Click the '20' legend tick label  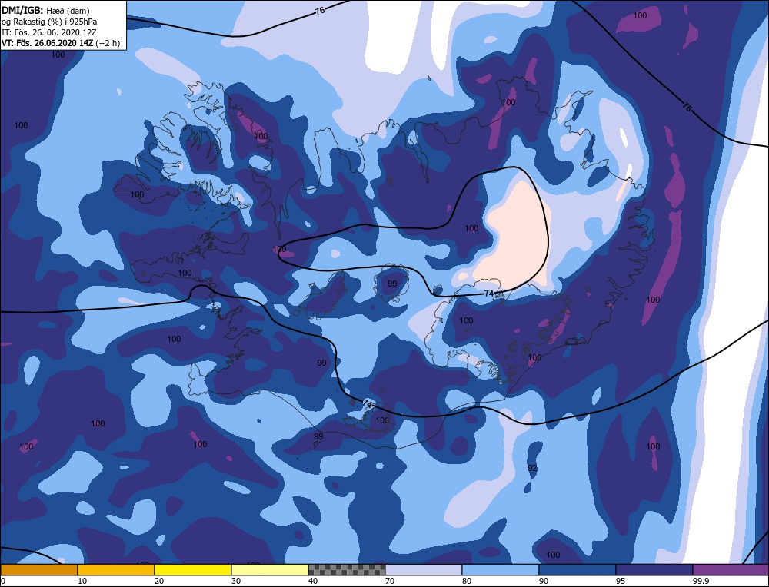(x=159, y=581)
